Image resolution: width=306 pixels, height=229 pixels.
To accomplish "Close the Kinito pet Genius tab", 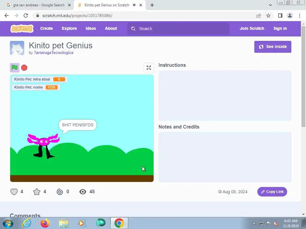I will coord(141,5).
